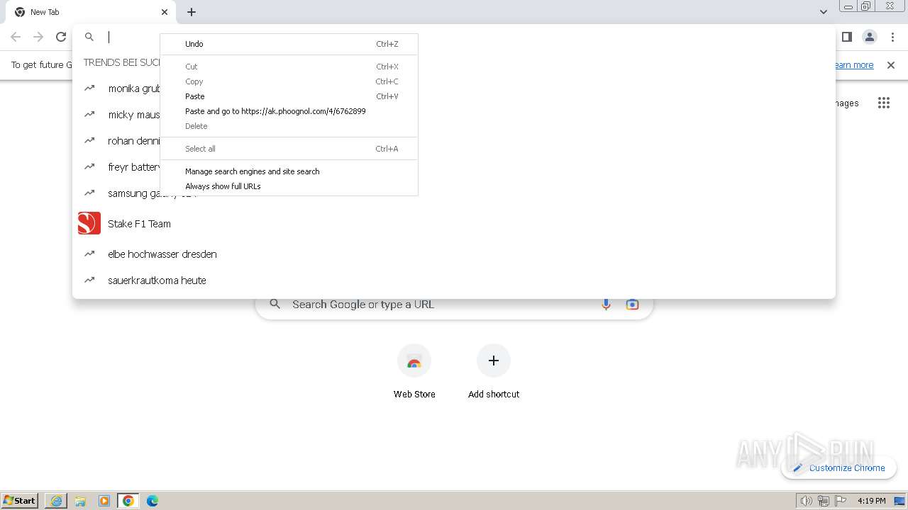The width and height of the screenshot is (908, 510).
Task: Dismiss the info bar with the X
Action: (x=891, y=65)
